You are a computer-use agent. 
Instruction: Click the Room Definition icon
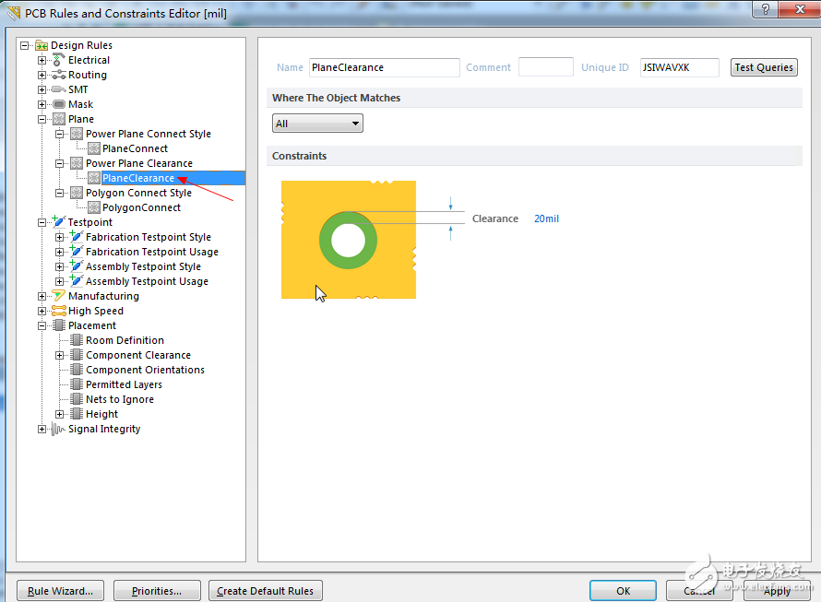(77, 340)
